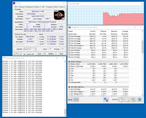Click the CPU Core Voltage lightning icon
Viewport: 146px width, 118px height.
coord(69,92)
